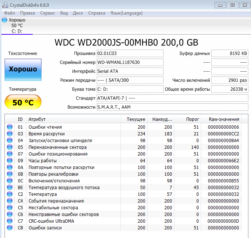Click status orb for 05 Переназначенные сектора
This screenshot has width=251, height=238.
(10, 147)
